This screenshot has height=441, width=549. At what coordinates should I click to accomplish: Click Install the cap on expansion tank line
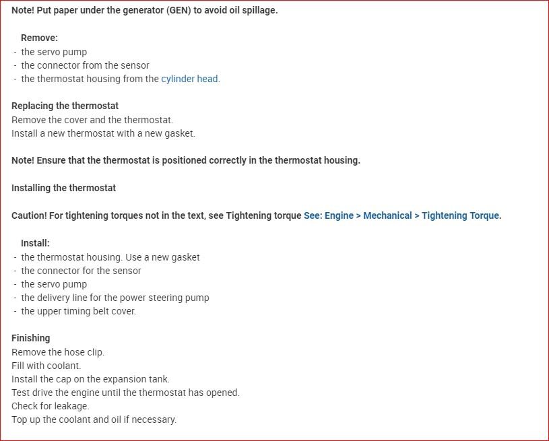[x=90, y=379]
